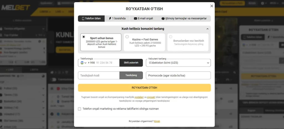Screen dimensions: 284x129
Task: Click the MELBET logo behind the dialog
Action: [16, 7]
